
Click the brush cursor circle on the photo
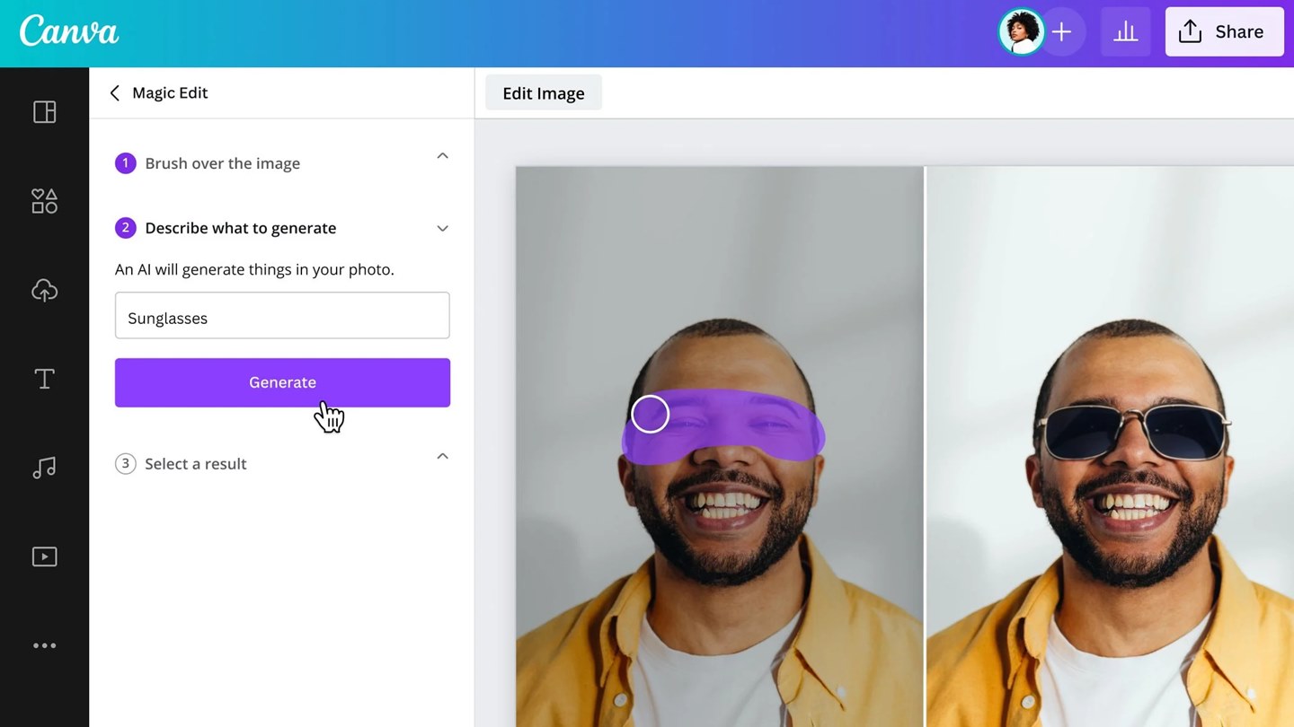tap(650, 414)
